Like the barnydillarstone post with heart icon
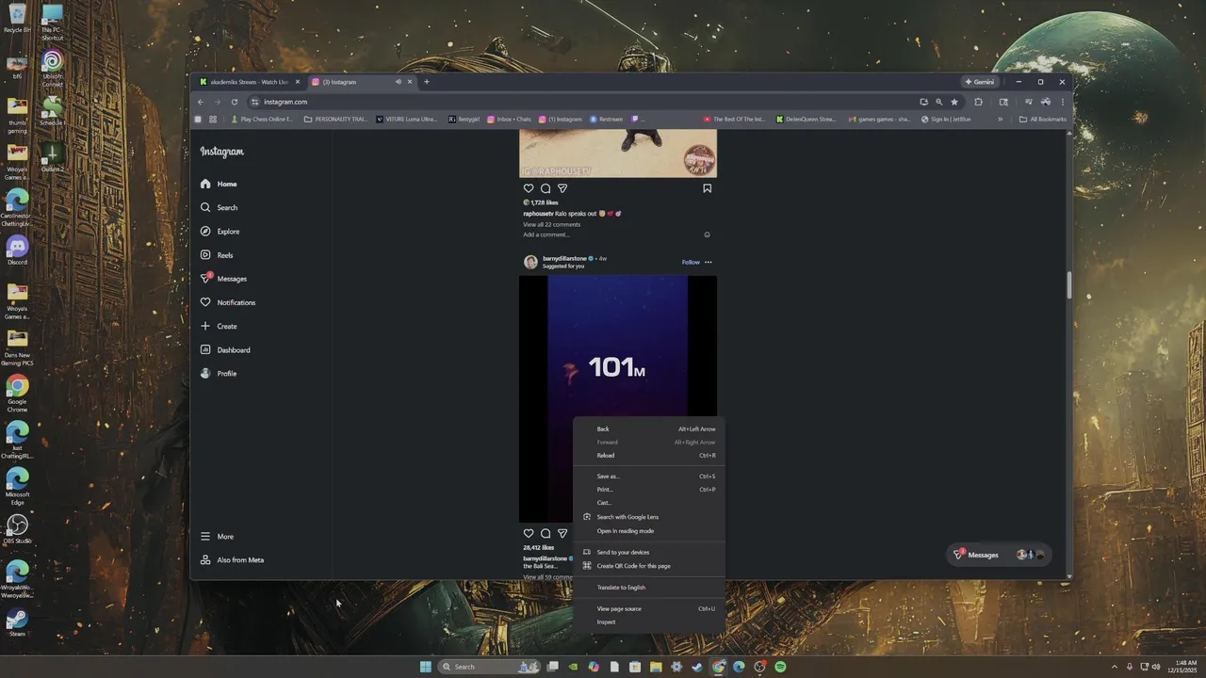 point(529,533)
